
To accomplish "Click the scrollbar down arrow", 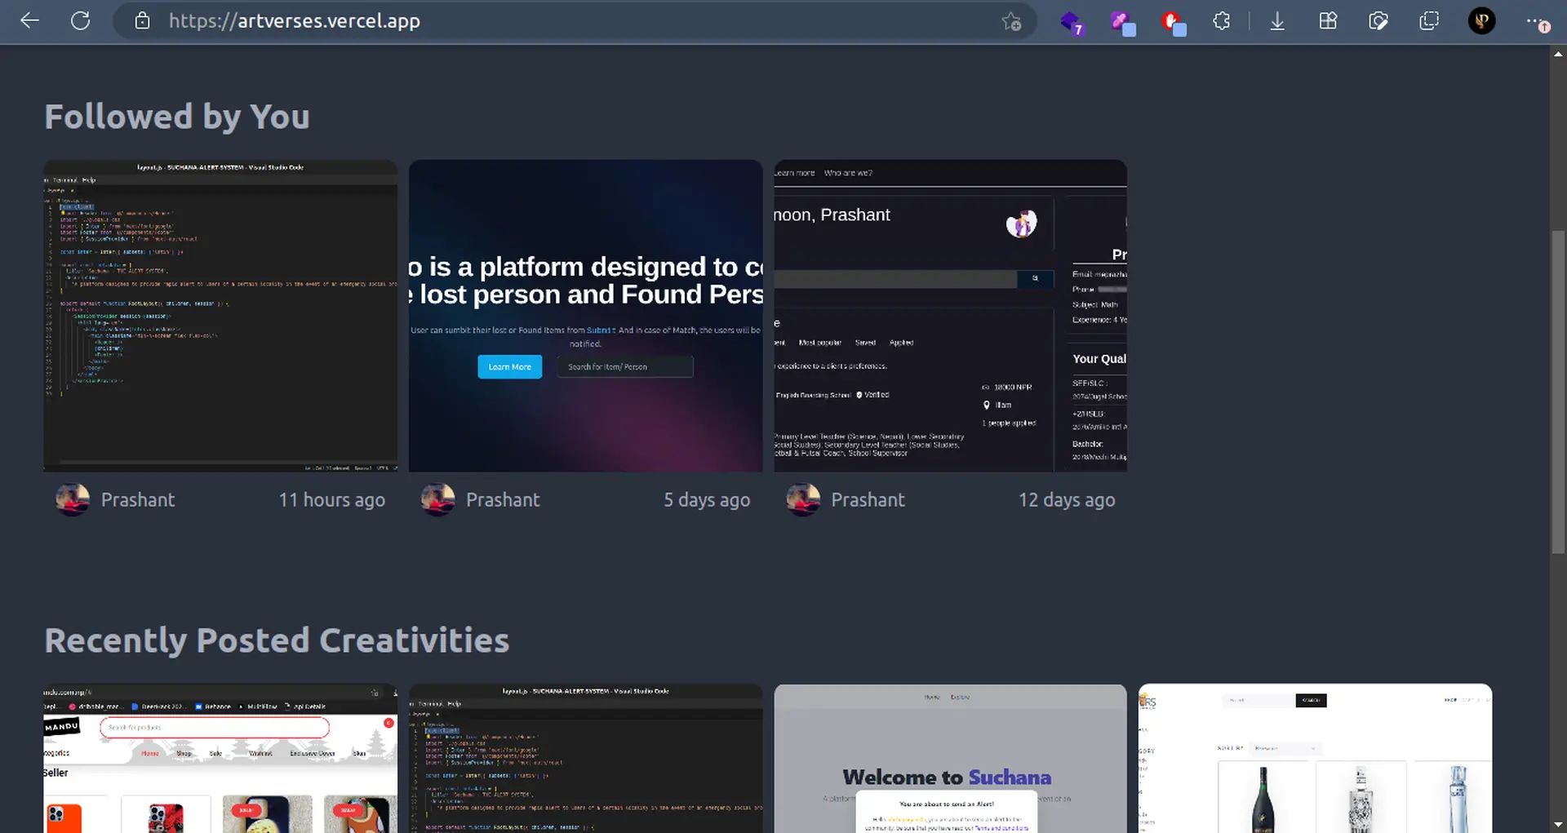I will coord(1558,824).
